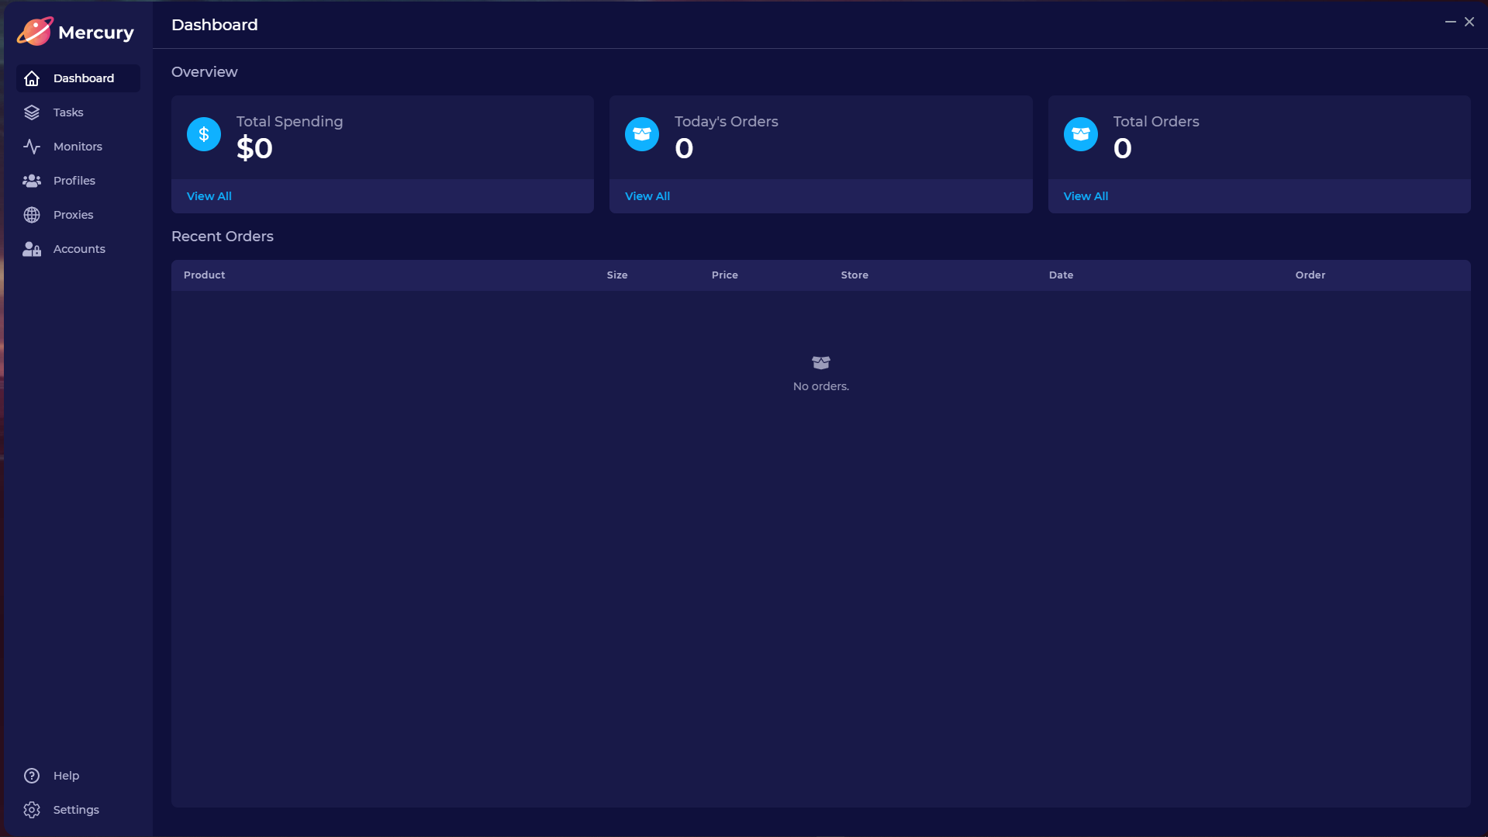The image size is (1488, 837).
Task: Click the Dashboard home icon
Action: pos(32,78)
